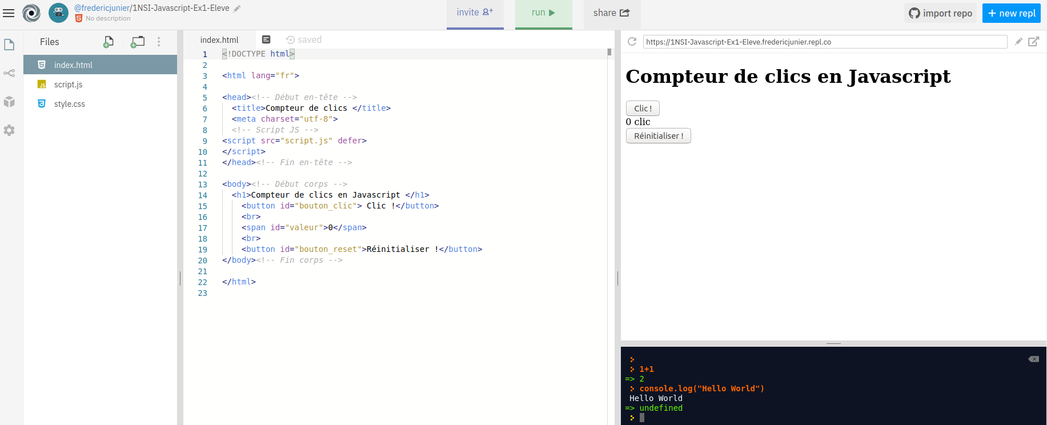Click the No description text
This screenshot has height=425, width=1047.
tap(108, 18)
